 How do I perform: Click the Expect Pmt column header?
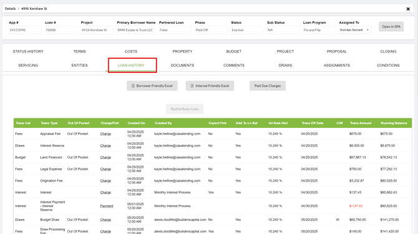click(218, 123)
